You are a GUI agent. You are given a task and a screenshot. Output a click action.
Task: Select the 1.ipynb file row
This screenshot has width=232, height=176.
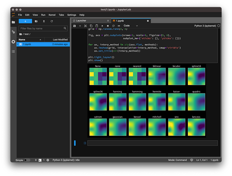pos(43,44)
